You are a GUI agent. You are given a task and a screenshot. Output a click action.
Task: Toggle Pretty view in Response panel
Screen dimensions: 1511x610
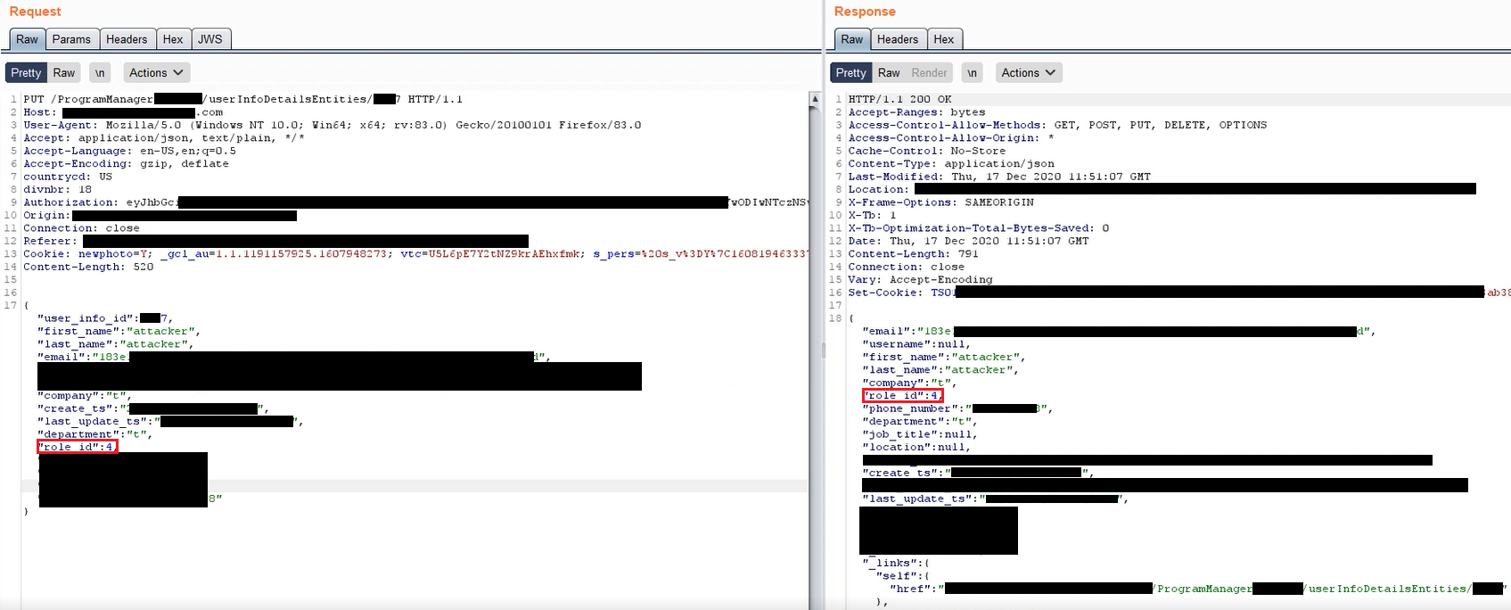tap(850, 73)
